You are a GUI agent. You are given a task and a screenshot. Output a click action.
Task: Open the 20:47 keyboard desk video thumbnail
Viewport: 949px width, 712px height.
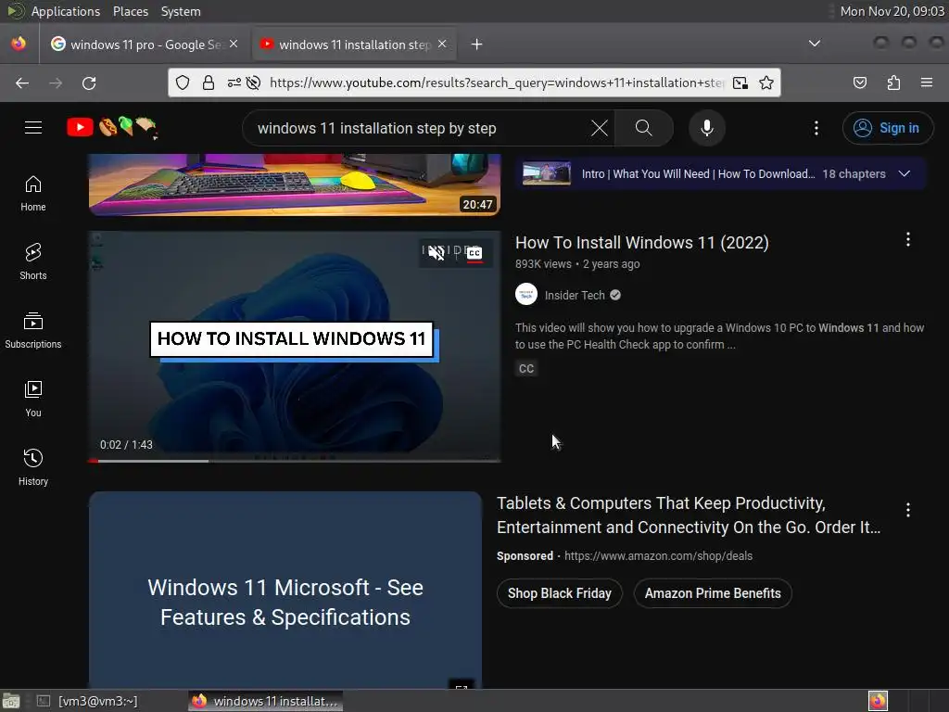294,184
